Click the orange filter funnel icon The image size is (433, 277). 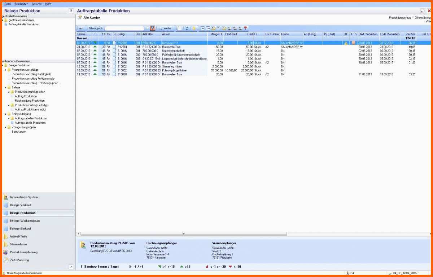(153, 28)
